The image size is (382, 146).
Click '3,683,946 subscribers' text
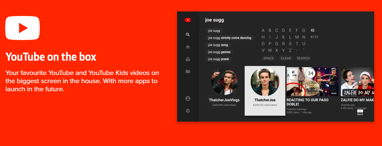click(x=224, y=105)
